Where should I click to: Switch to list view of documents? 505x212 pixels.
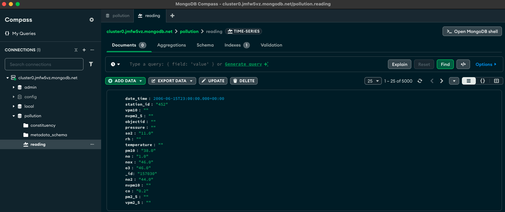[x=469, y=81]
